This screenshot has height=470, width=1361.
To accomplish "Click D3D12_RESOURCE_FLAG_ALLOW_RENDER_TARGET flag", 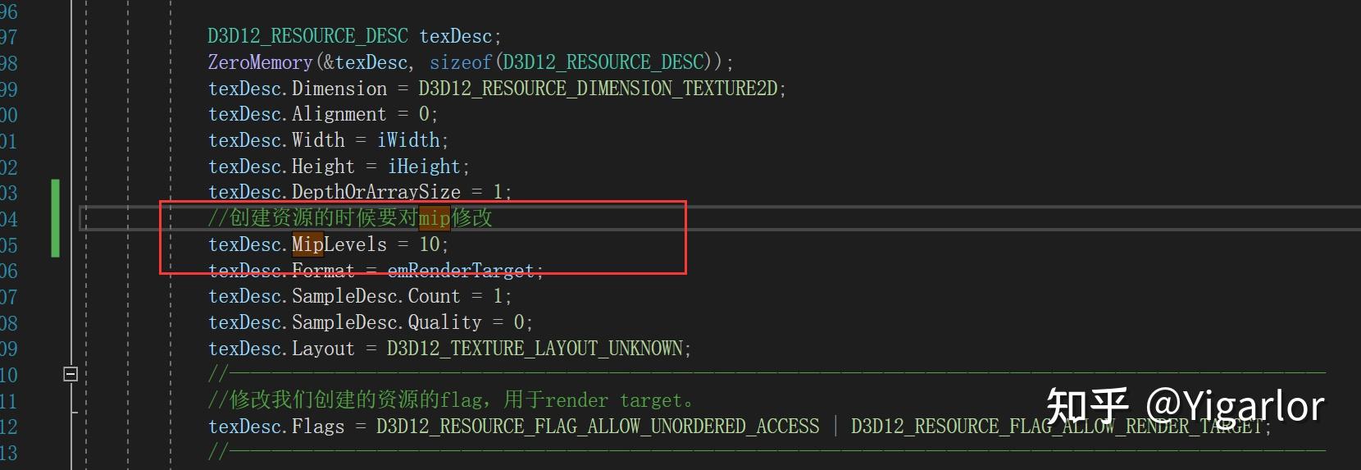I will pos(1058,427).
